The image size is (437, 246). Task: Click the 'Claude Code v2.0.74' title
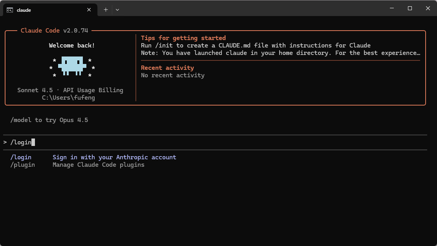[x=54, y=30]
